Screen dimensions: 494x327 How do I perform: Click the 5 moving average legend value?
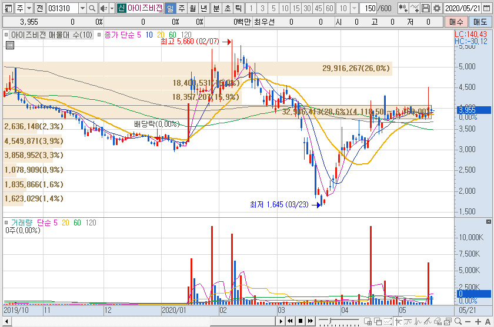click(139, 35)
